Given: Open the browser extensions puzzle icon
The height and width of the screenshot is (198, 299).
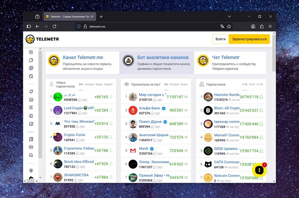Looking at the screenshot, I should pos(261,26).
